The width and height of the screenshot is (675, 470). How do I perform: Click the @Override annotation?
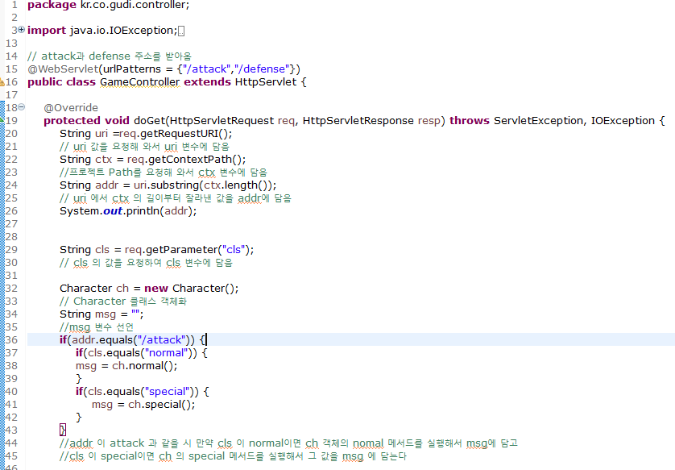coord(71,108)
